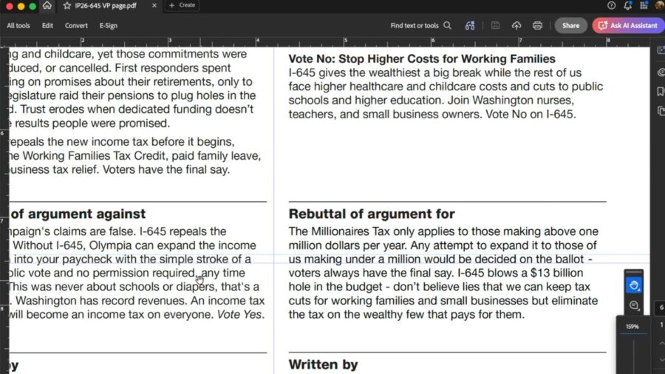
Task: Open Ask AI Assistant
Action: tap(628, 25)
